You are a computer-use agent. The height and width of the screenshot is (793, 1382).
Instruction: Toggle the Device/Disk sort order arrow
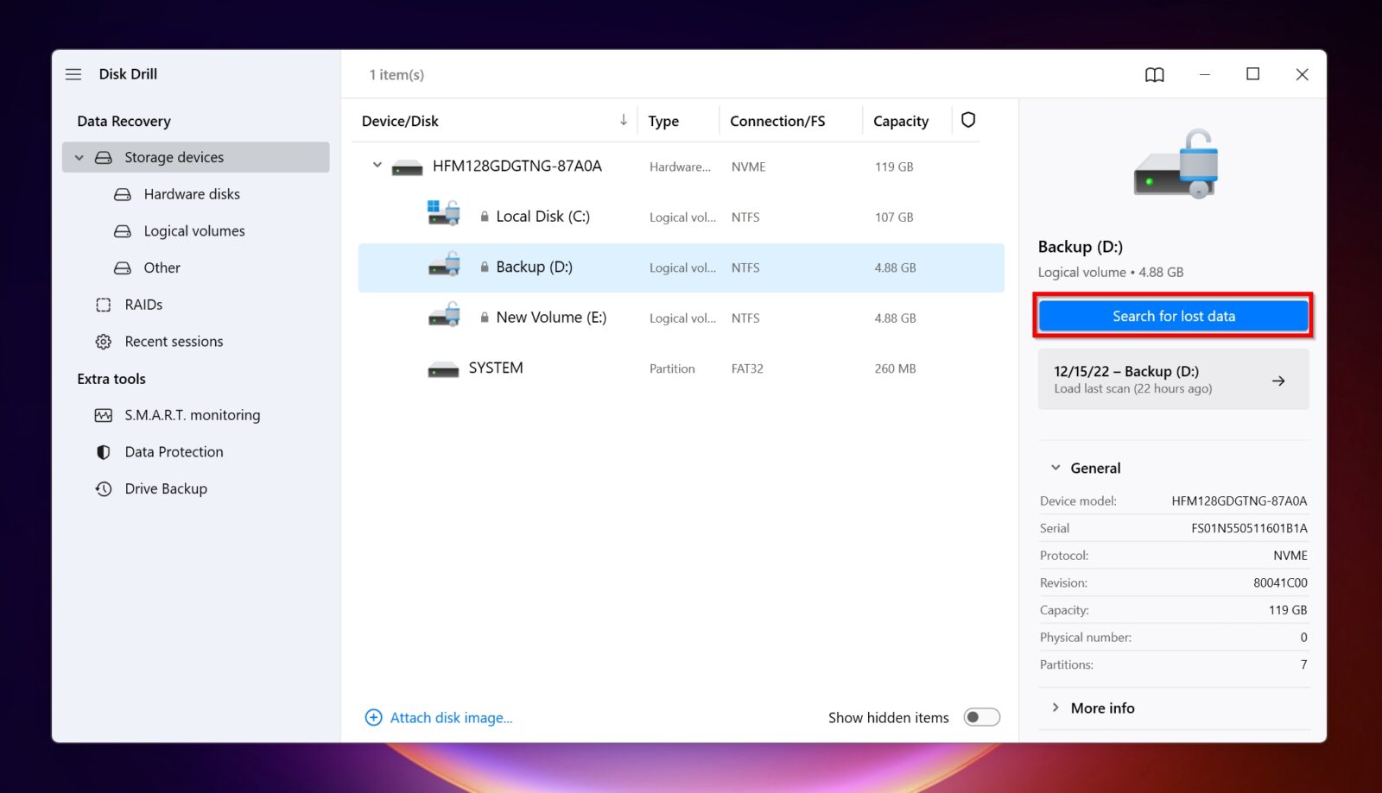click(623, 120)
